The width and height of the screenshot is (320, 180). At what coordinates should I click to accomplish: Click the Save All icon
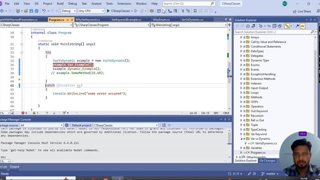click(36, 11)
